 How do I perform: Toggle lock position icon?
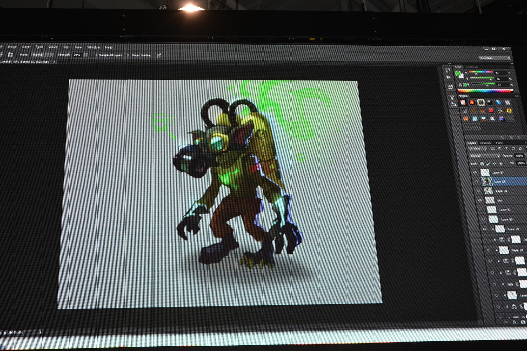point(494,163)
